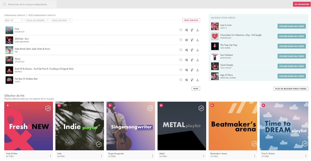Open options menu for Singer-Songwriter playlist
This screenshot has height=161, width=311.
tap(152, 156)
